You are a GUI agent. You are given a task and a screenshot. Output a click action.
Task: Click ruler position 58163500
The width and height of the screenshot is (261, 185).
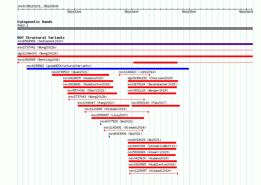pos(189,12)
